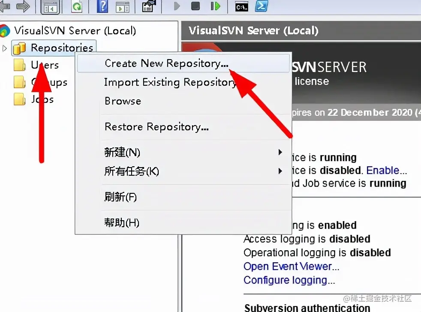Expand the Repositories tree node arrow
Viewport: 421px width, 312px height.
(x=5, y=48)
